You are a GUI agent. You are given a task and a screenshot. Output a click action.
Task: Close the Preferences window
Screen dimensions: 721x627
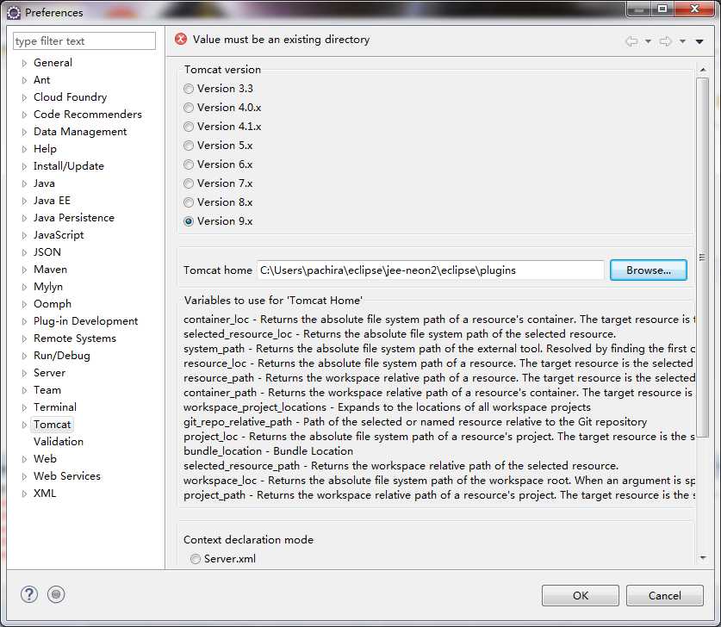coord(694,9)
